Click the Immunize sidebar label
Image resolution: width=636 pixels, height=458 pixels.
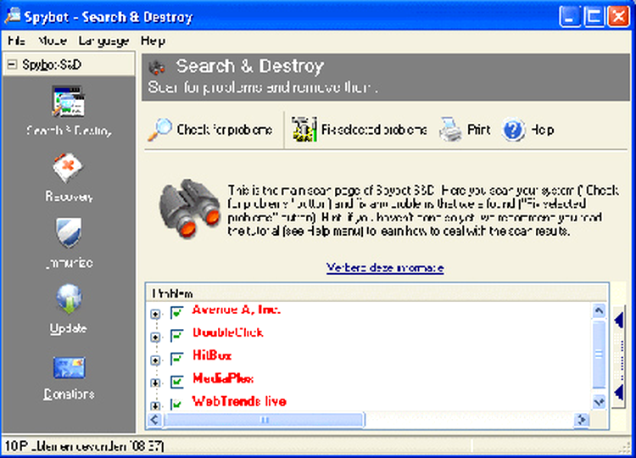(69, 263)
